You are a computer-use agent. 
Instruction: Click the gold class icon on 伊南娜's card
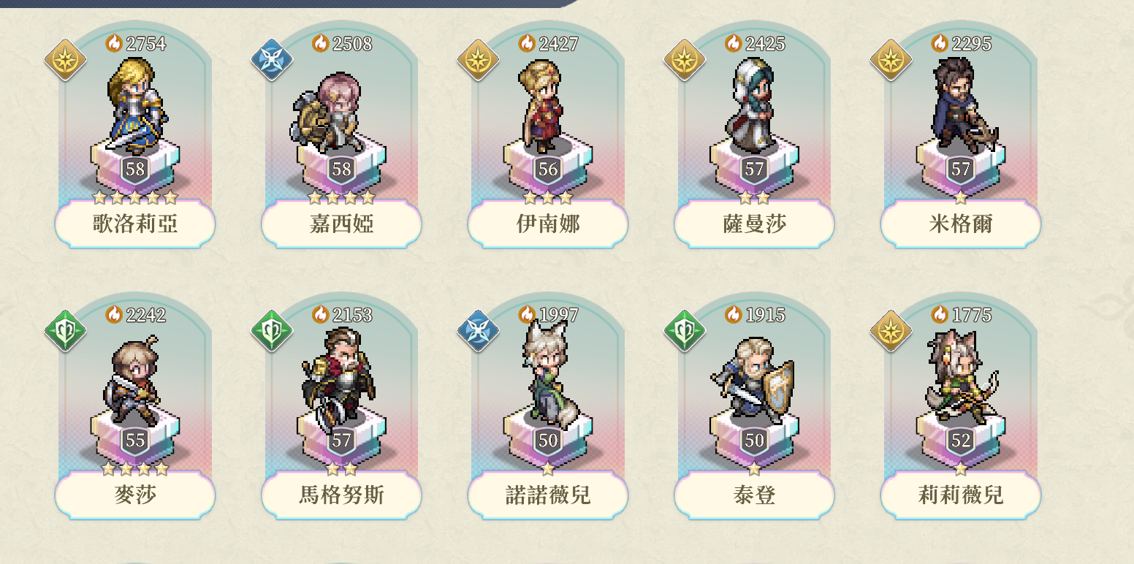coord(479,60)
